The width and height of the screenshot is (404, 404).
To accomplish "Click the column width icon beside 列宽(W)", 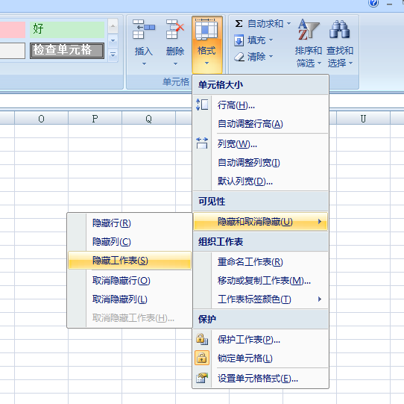I will 202,143.
